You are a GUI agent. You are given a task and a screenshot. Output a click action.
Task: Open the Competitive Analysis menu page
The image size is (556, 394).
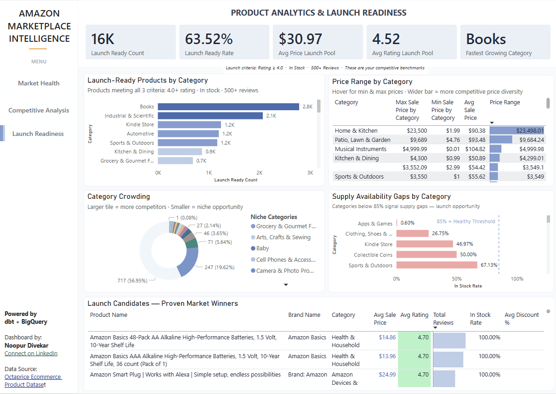coord(39,110)
